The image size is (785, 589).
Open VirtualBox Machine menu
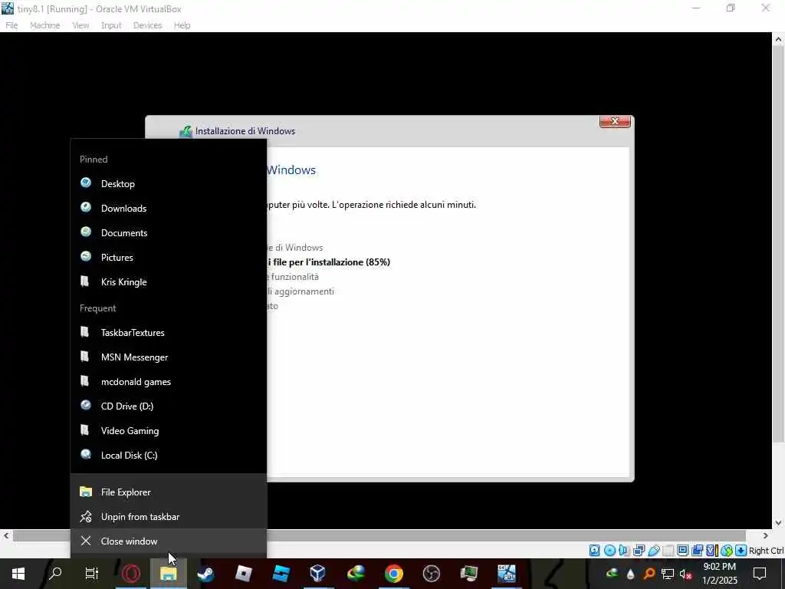click(x=45, y=25)
